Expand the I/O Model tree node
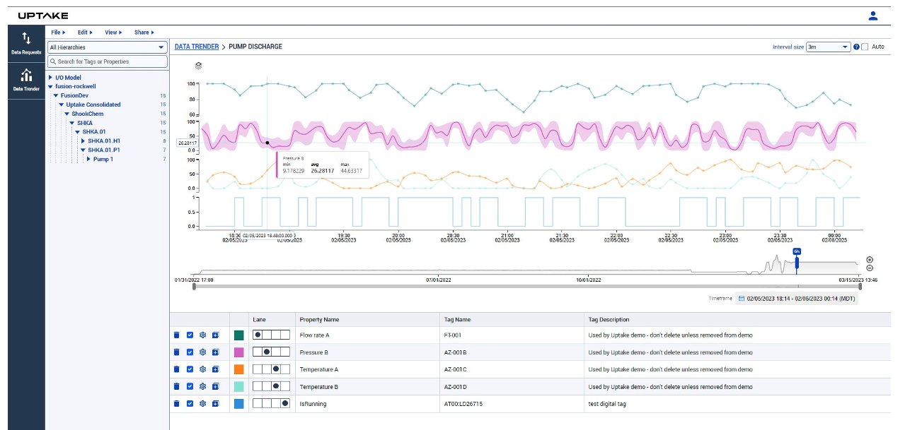Screen dimensions: 922x430 pyautogui.click(x=50, y=78)
